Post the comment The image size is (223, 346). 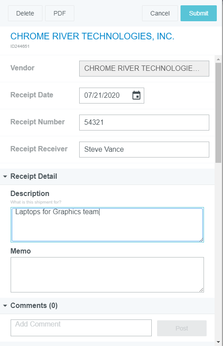click(x=182, y=328)
